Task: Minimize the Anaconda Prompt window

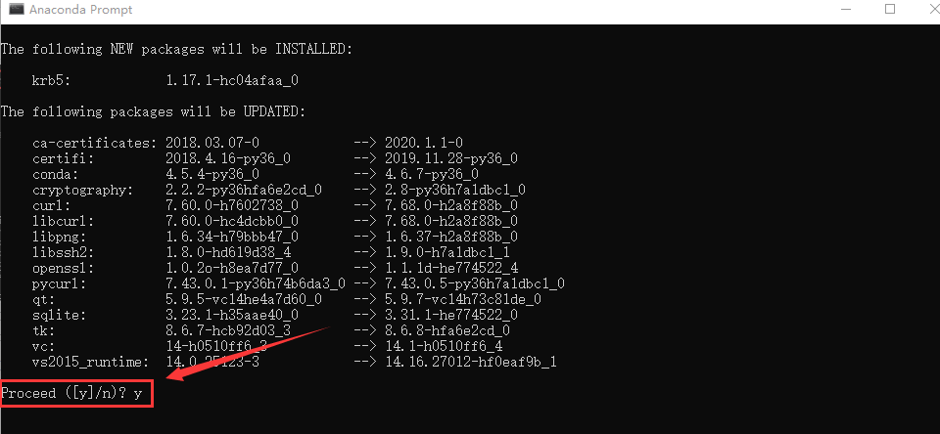Action: pyautogui.click(x=846, y=10)
